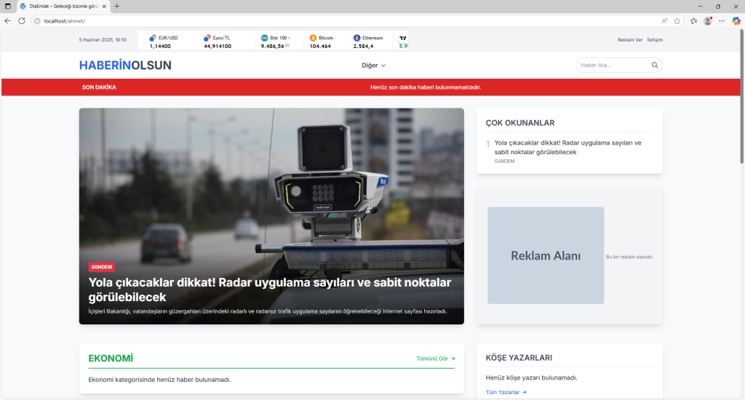This screenshot has width=745, height=400.
Task: Minimize the browser window
Action: (x=700, y=6)
